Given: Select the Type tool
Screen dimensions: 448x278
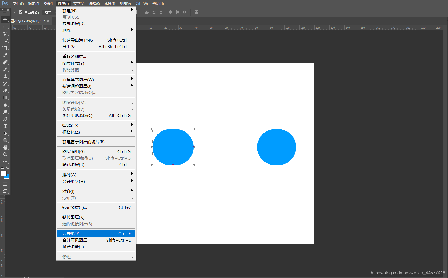Looking at the screenshot, I should 5,126.
